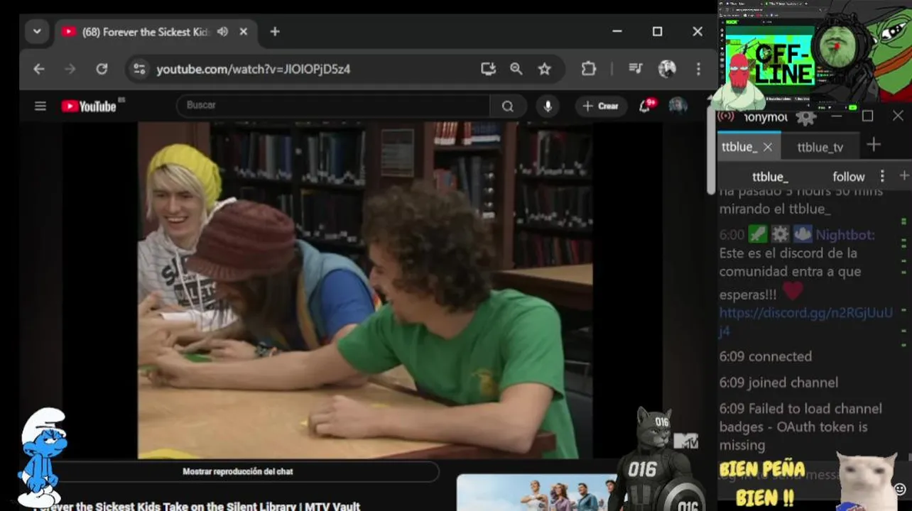Go back to the previous page

[39, 69]
